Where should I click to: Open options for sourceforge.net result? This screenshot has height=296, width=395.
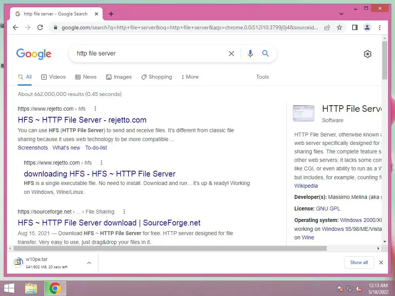point(124,212)
